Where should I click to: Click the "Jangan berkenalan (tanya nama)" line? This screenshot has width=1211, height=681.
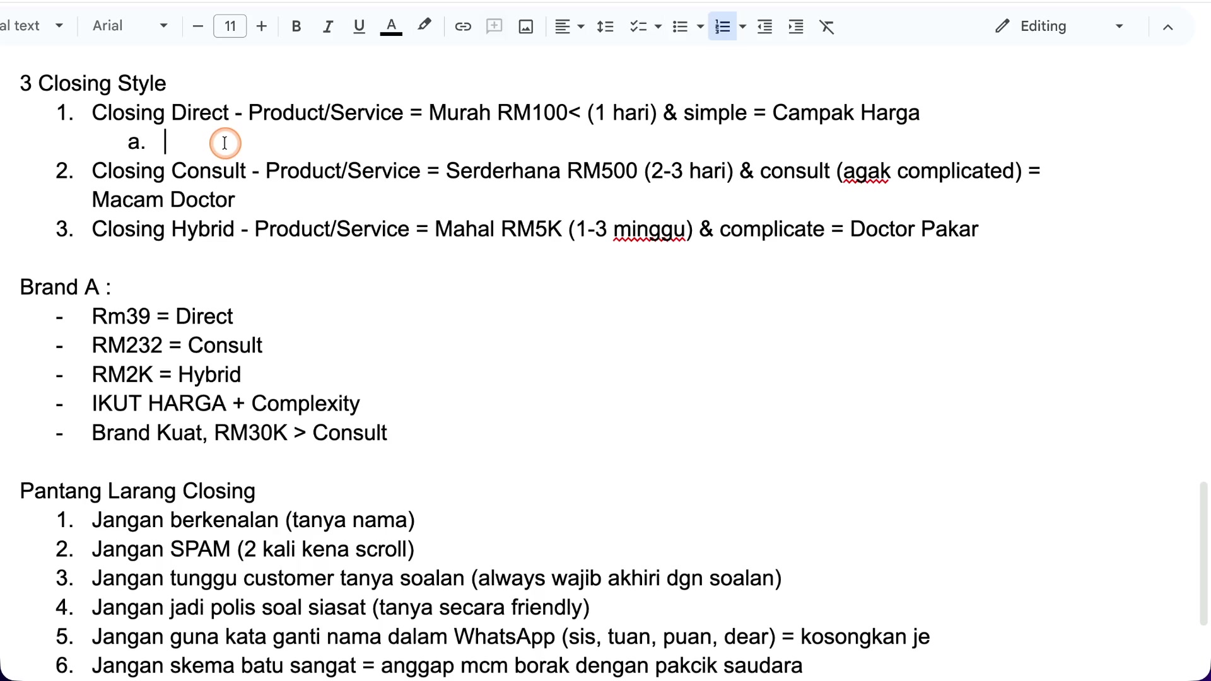(253, 520)
